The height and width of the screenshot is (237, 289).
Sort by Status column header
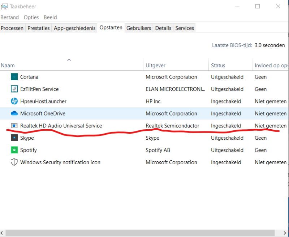tap(218, 66)
